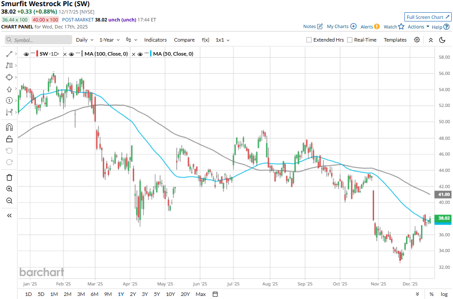Open the Alerts link
This screenshot has width=453, height=299.
pyautogui.click(x=370, y=27)
